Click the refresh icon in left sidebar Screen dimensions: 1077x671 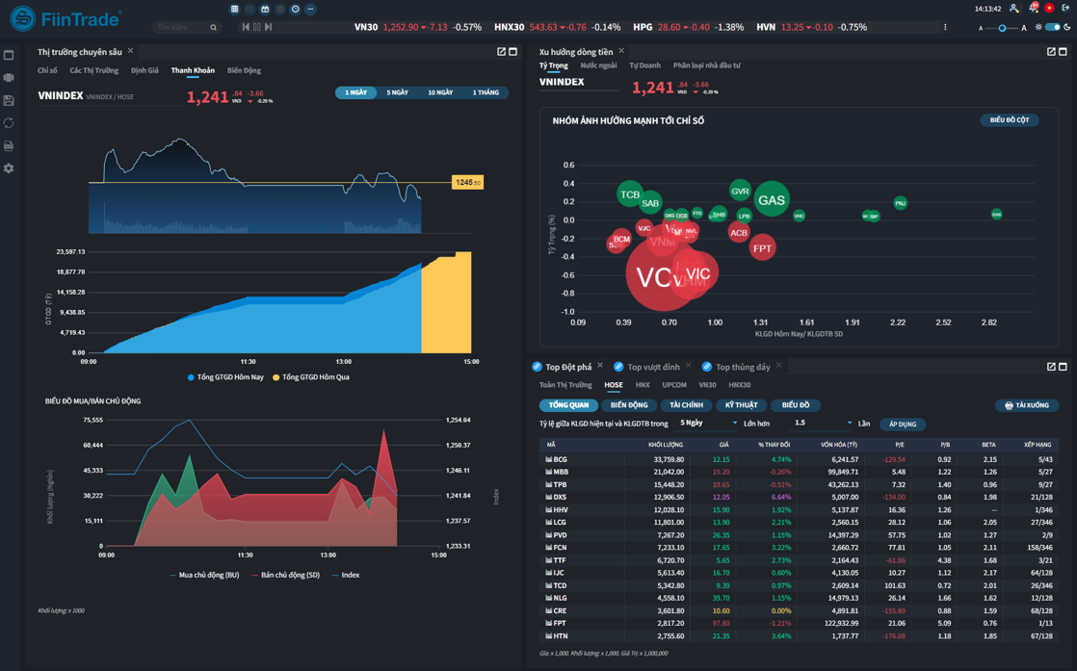[9, 123]
